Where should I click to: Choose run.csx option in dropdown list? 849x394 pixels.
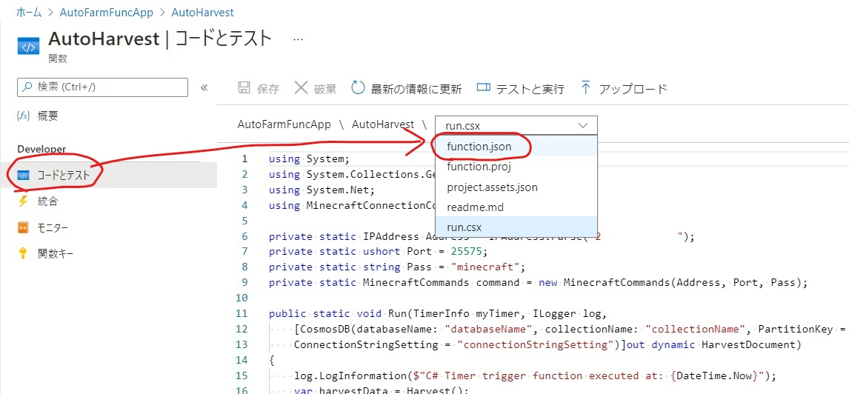(x=516, y=227)
